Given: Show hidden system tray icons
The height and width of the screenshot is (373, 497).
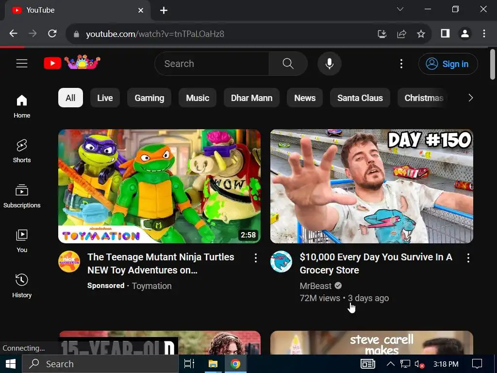Looking at the screenshot, I should 391,364.
